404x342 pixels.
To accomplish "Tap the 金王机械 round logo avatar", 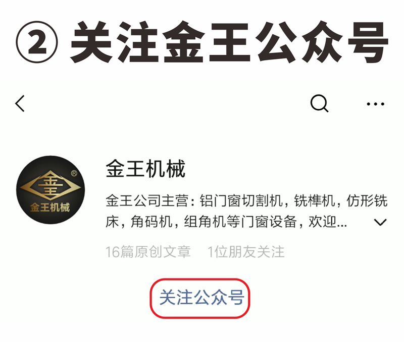I will pyautogui.click(x=50, y=189).
